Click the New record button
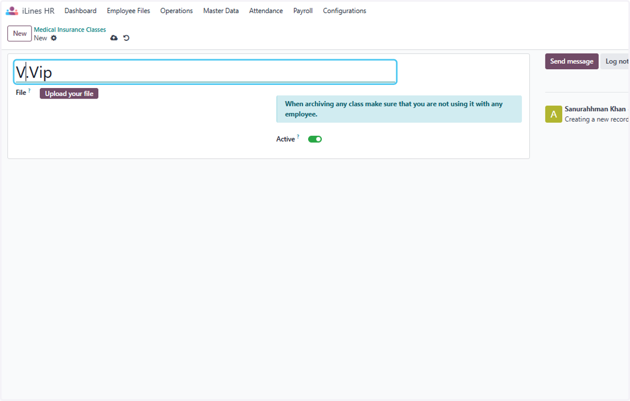630x401 pixels. pyautogui.click(x=19, y=34)
